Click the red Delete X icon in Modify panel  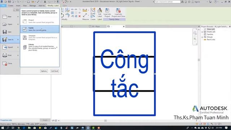point(79,16)
